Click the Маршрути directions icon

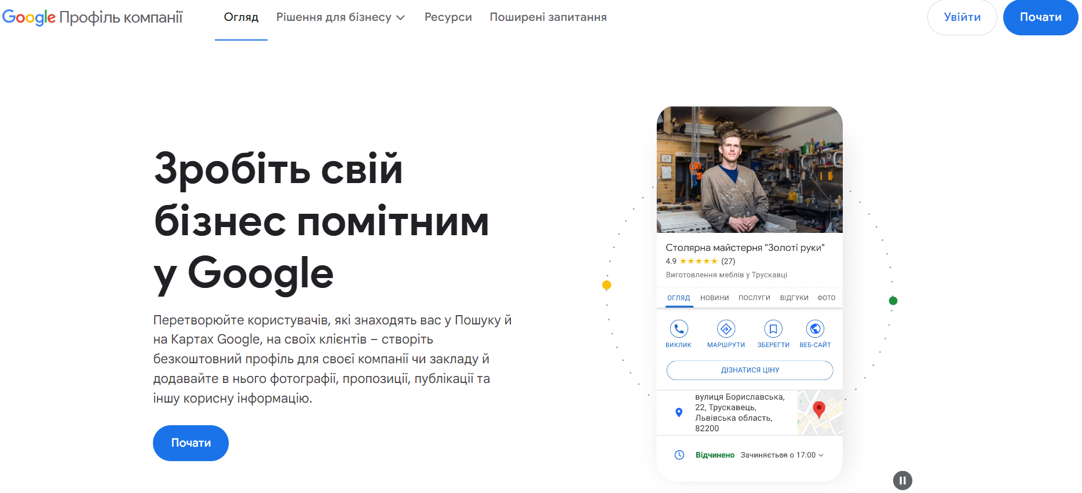[x=726, y=329]
